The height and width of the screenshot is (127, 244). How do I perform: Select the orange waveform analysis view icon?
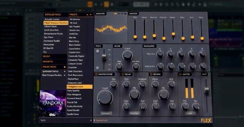[115, 14]
